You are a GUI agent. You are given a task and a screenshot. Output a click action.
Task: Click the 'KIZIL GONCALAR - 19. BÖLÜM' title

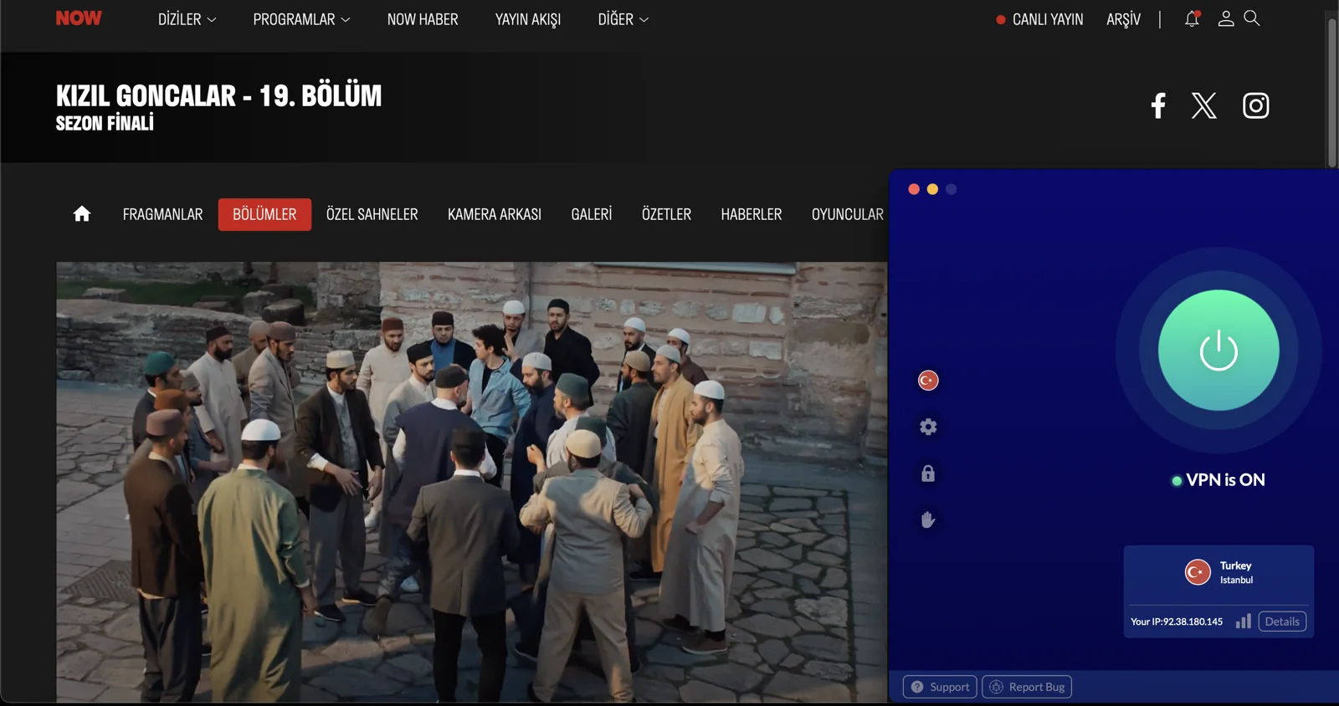pyautogui.click(x=218, y=95)
